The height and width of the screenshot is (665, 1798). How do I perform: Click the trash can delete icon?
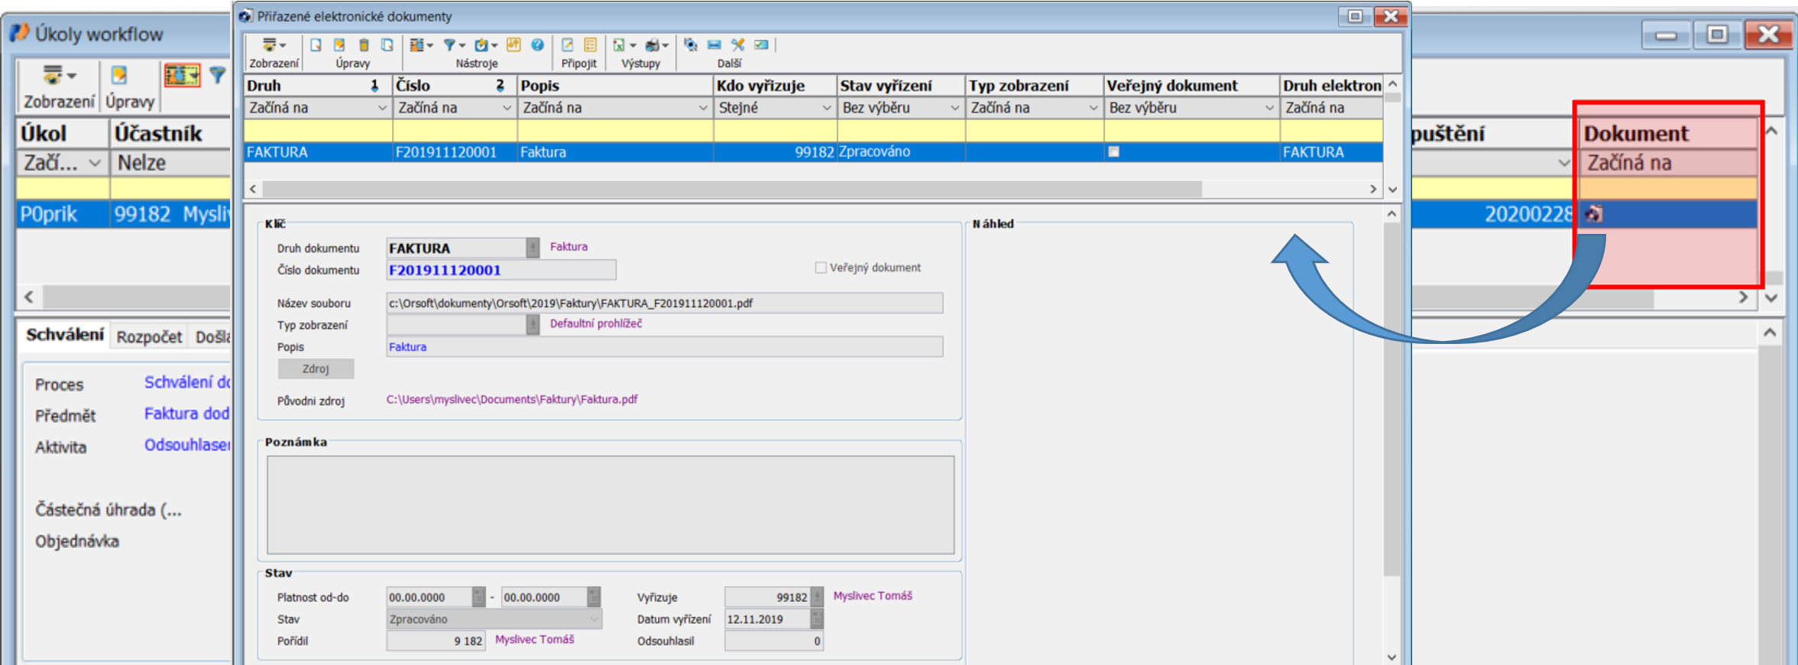coord(364,45)
